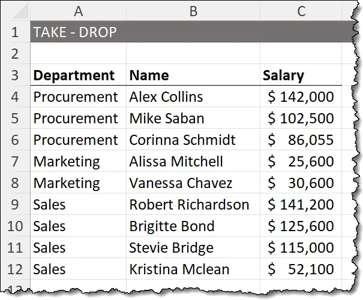Click the Robert Richardson cell

click(189, 205)
